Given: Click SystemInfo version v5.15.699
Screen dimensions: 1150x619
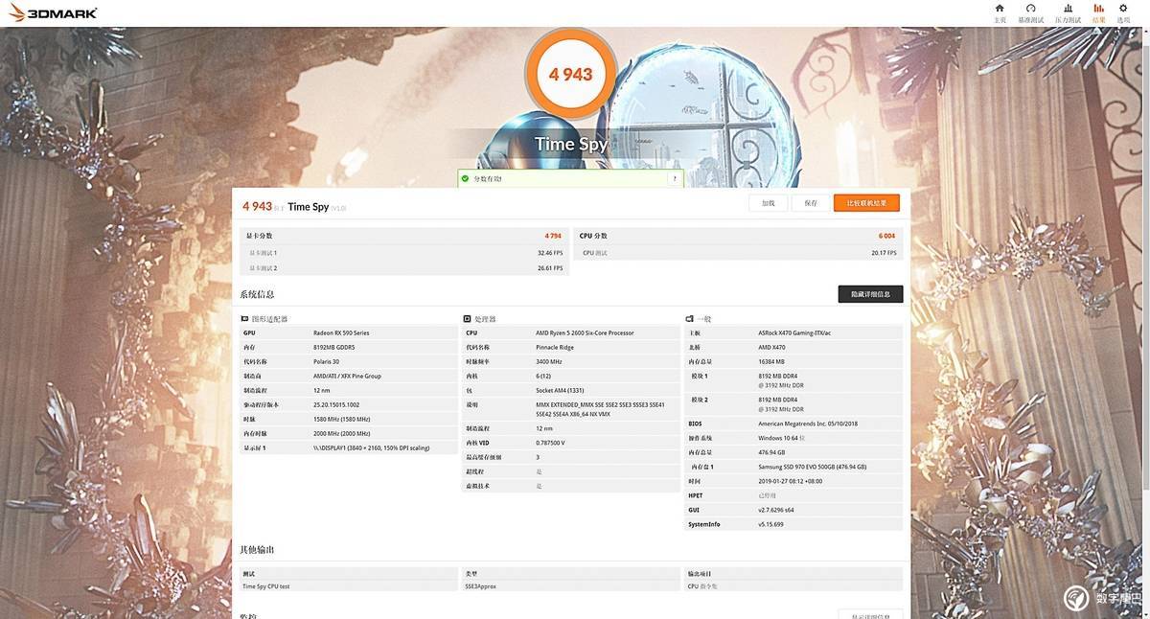Looking at the screenshot, I should coord(770,524).
